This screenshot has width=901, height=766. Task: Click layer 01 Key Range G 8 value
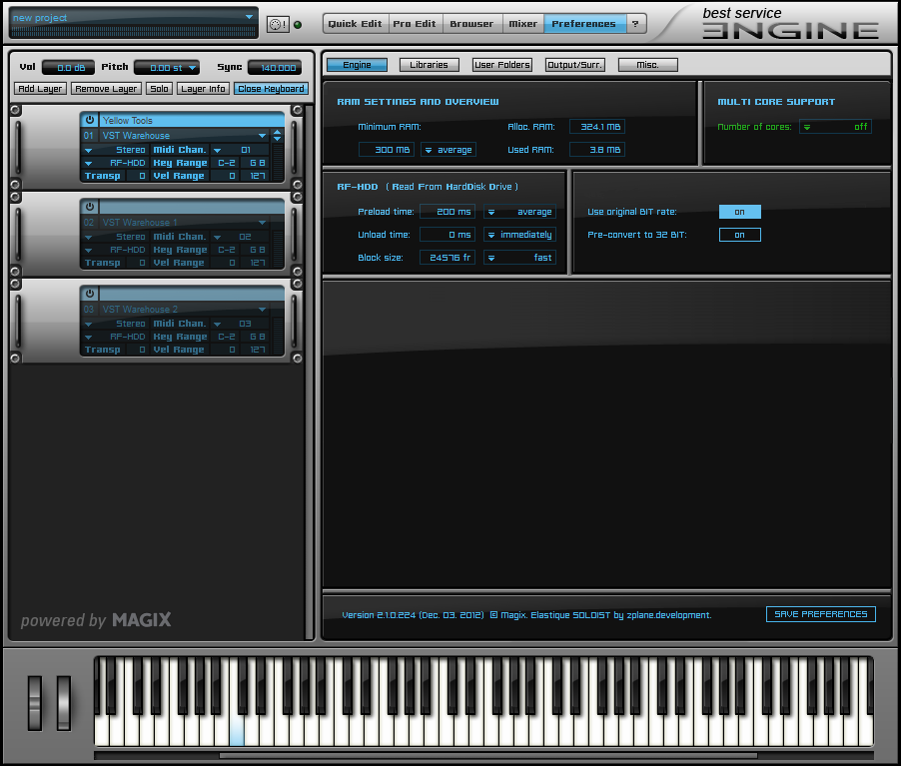255,163
